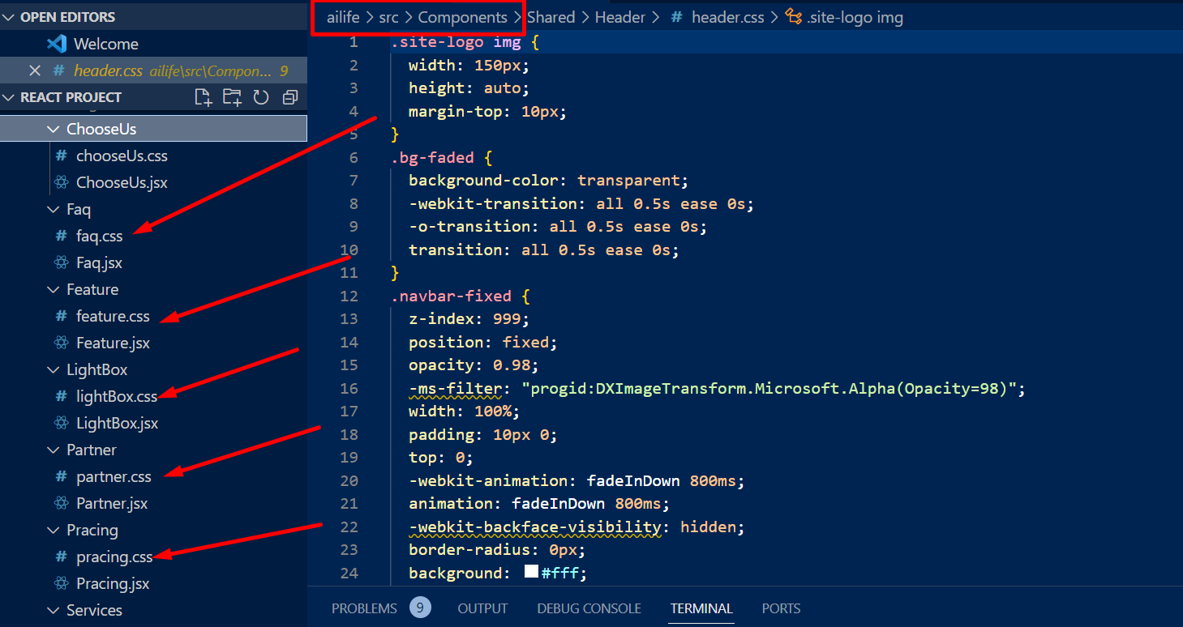
Task: Open the DEBUG CONSOLE tab
Action: tap(589, 608)
